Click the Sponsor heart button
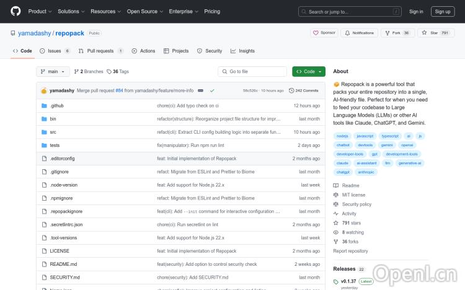 click(324, 33)
